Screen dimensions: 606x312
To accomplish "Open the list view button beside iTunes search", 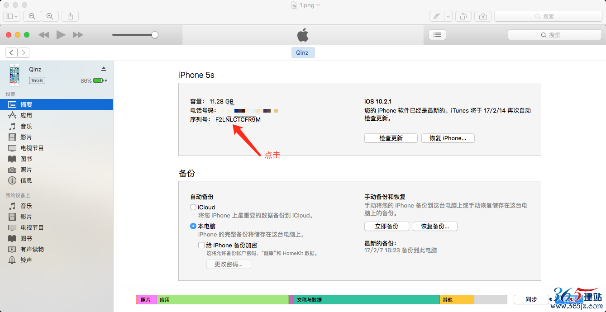I will click(x=437, y=35).
